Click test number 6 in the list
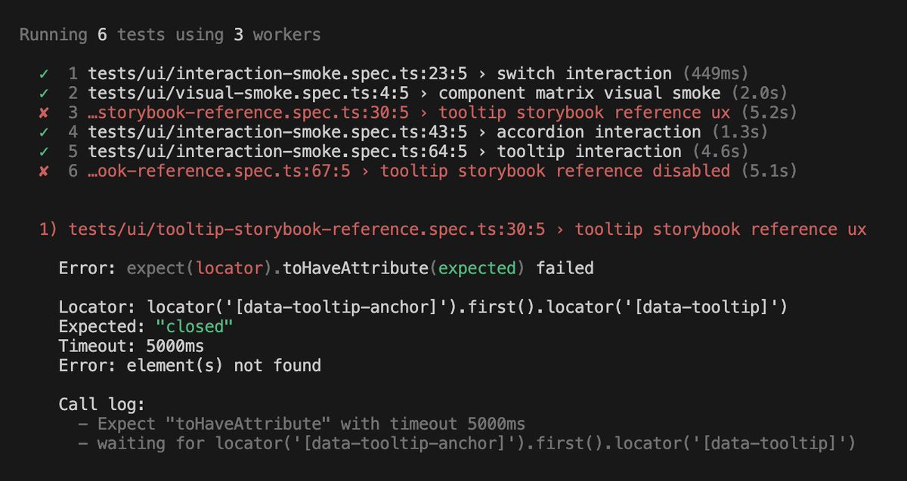The width and height of the screenshot is (907, 481). [x=73, y=171]
